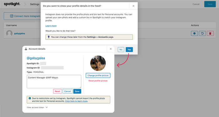Click the @gabygalea heading

36,58
